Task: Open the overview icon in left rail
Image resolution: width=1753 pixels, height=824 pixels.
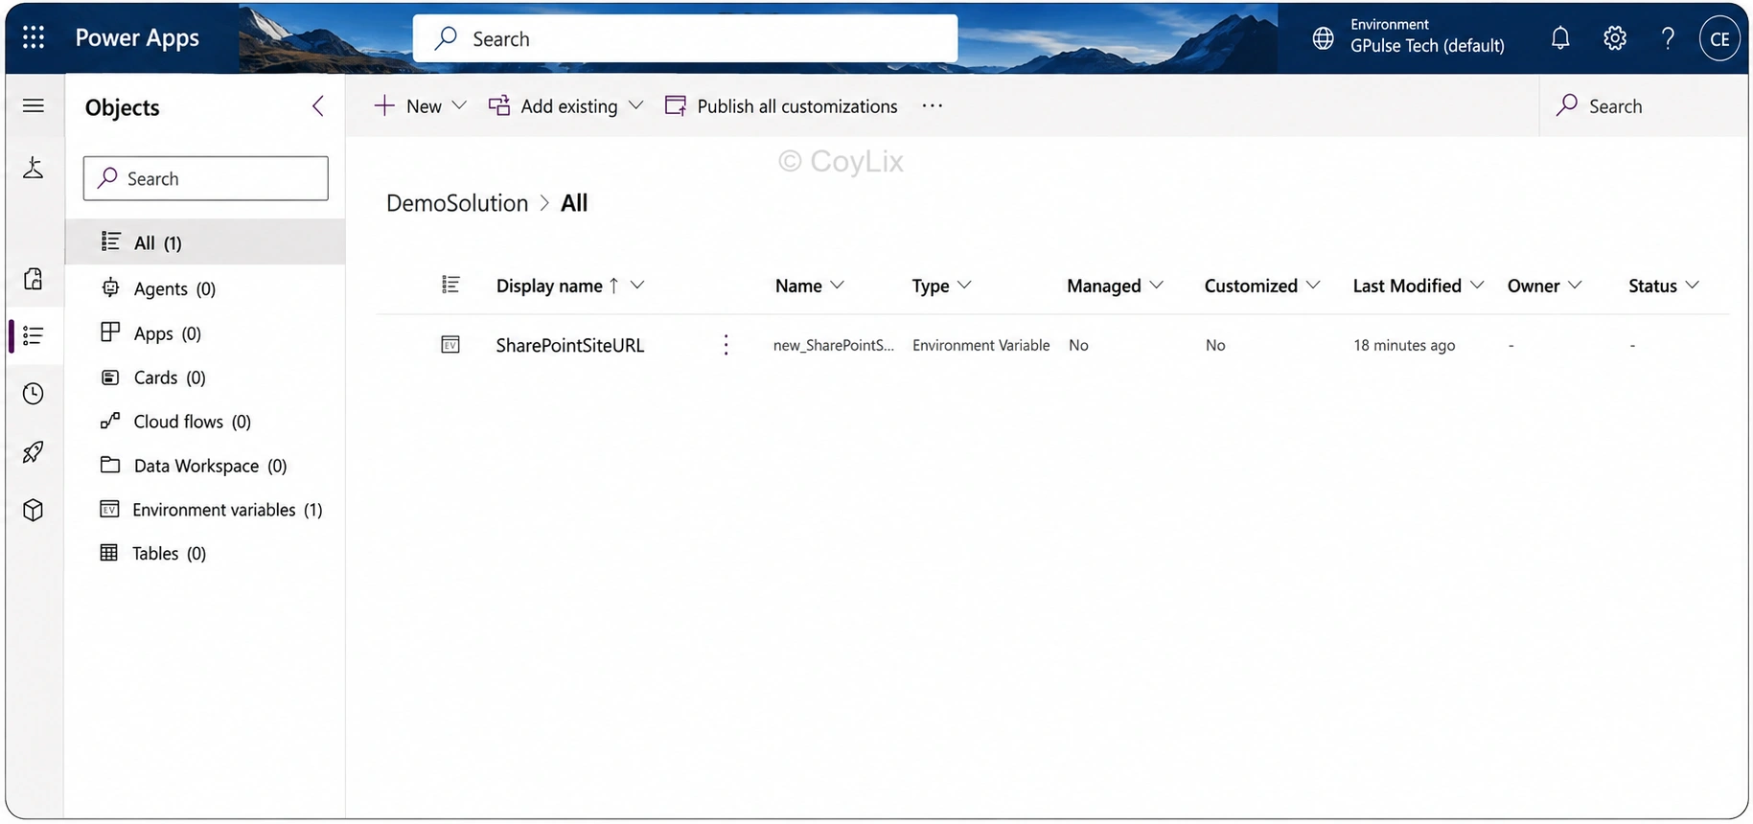Action: 34,168
